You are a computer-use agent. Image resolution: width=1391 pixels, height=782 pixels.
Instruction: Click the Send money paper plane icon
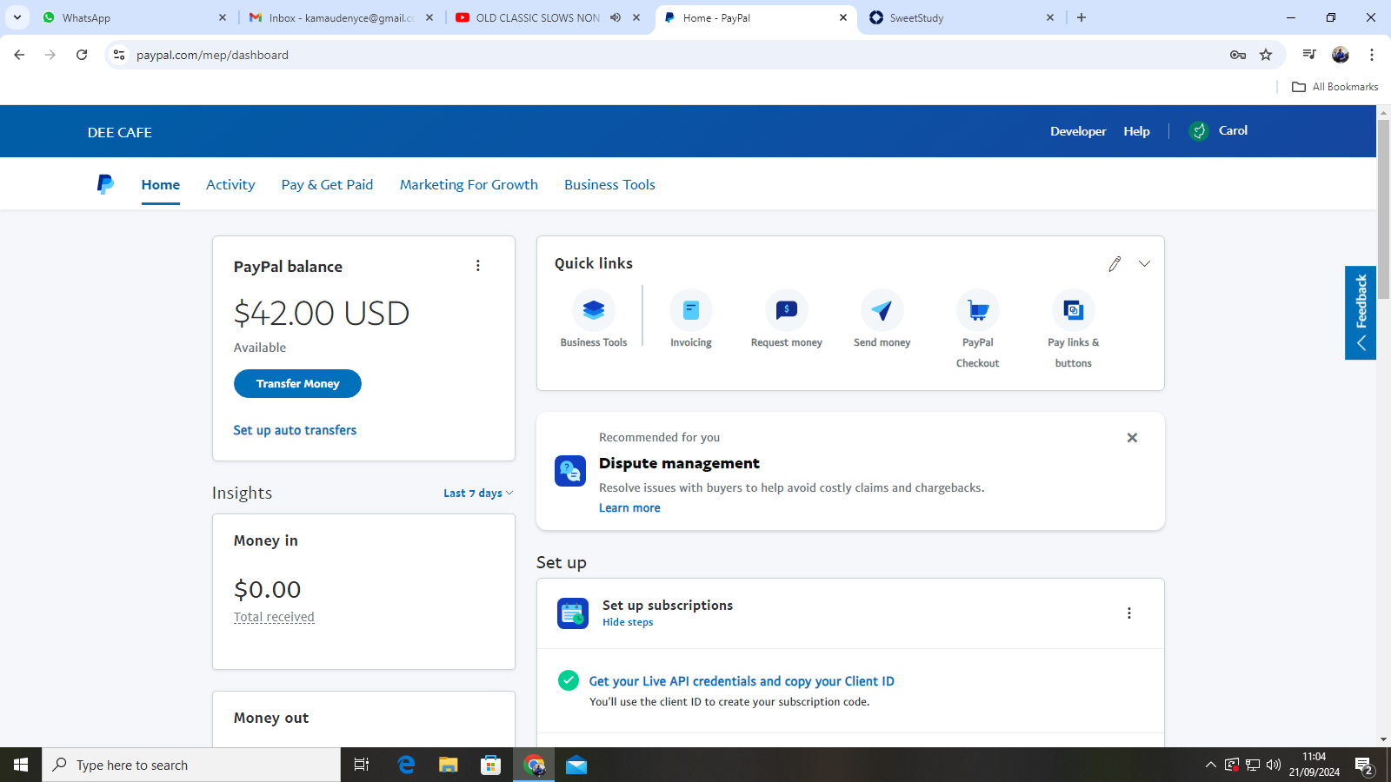[x=882, y=310]
